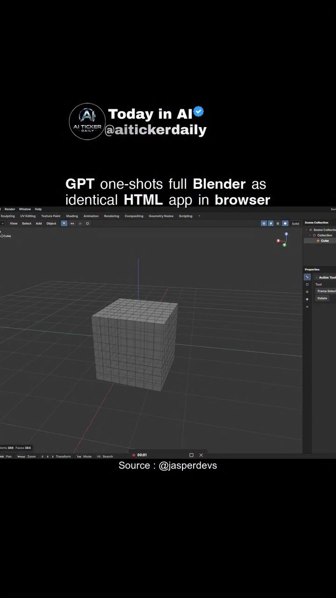Viewport: 336px width, 598px height.
Task: Click the Faces 384 statistic
Action: [23, 448]
